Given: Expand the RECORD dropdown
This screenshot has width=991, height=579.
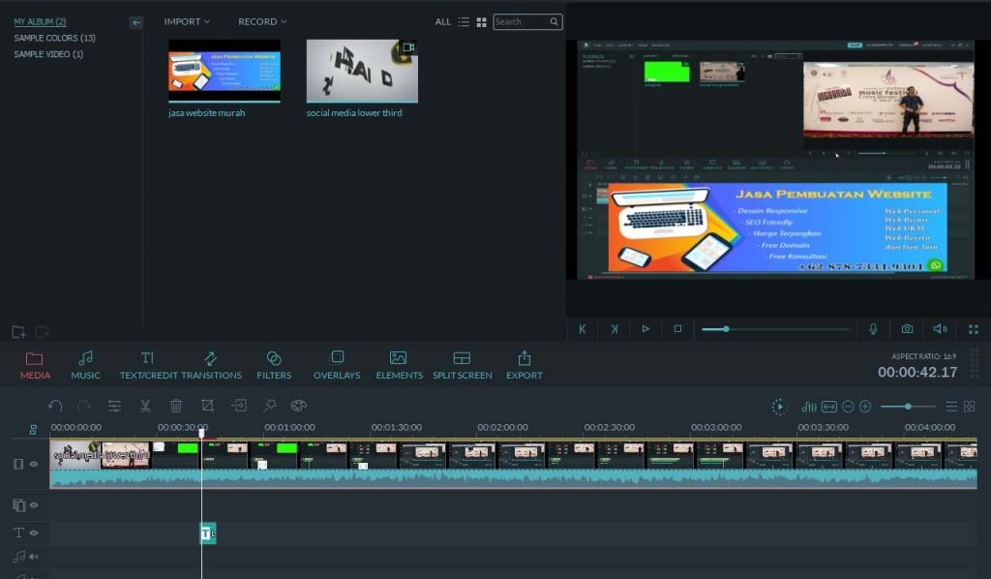Looking at the screenshot, I should (x=262, y=21).
